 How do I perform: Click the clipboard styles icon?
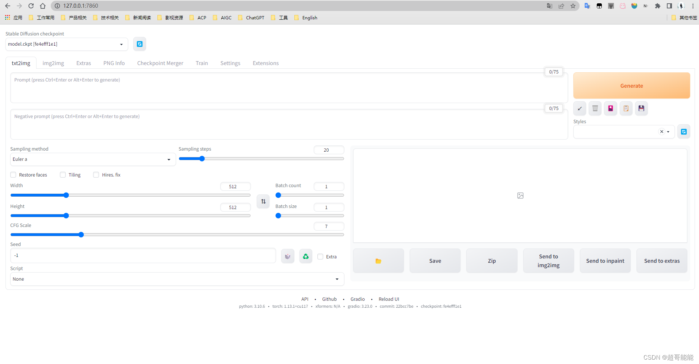coord(626,109)
